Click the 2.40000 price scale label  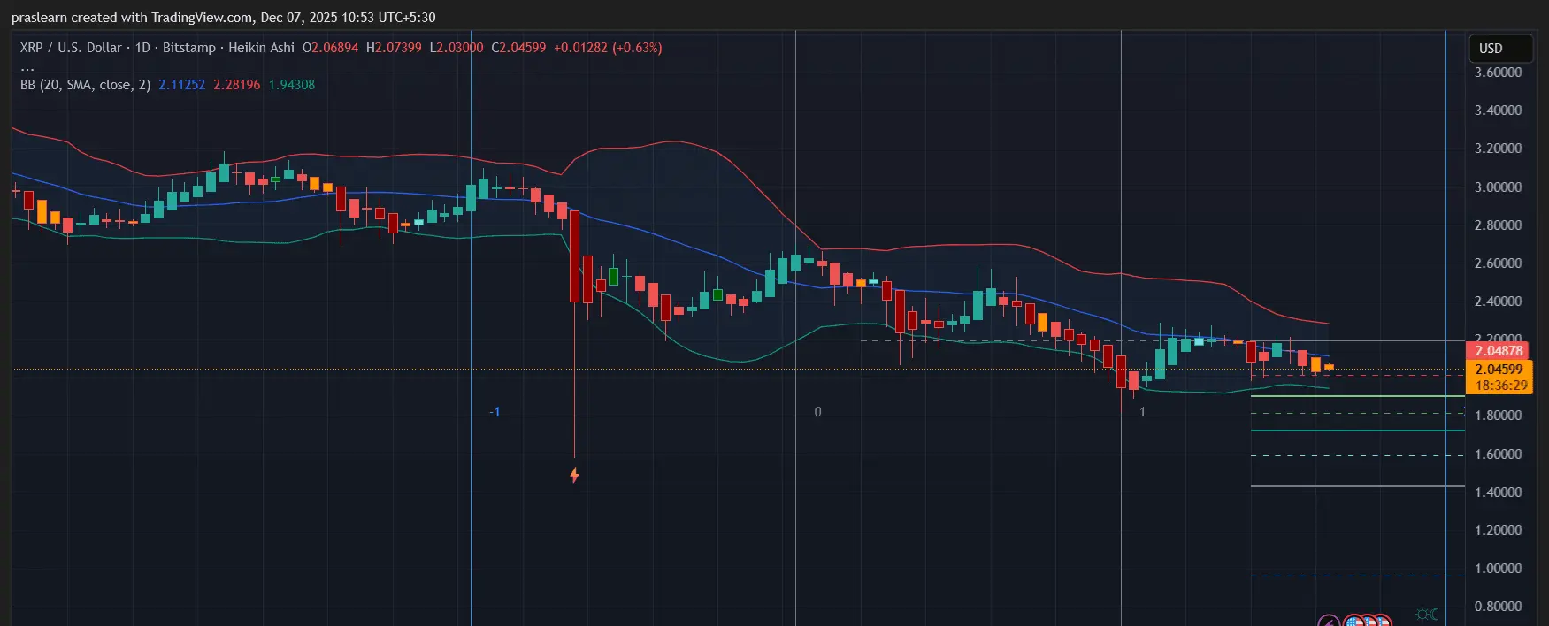1498,302
